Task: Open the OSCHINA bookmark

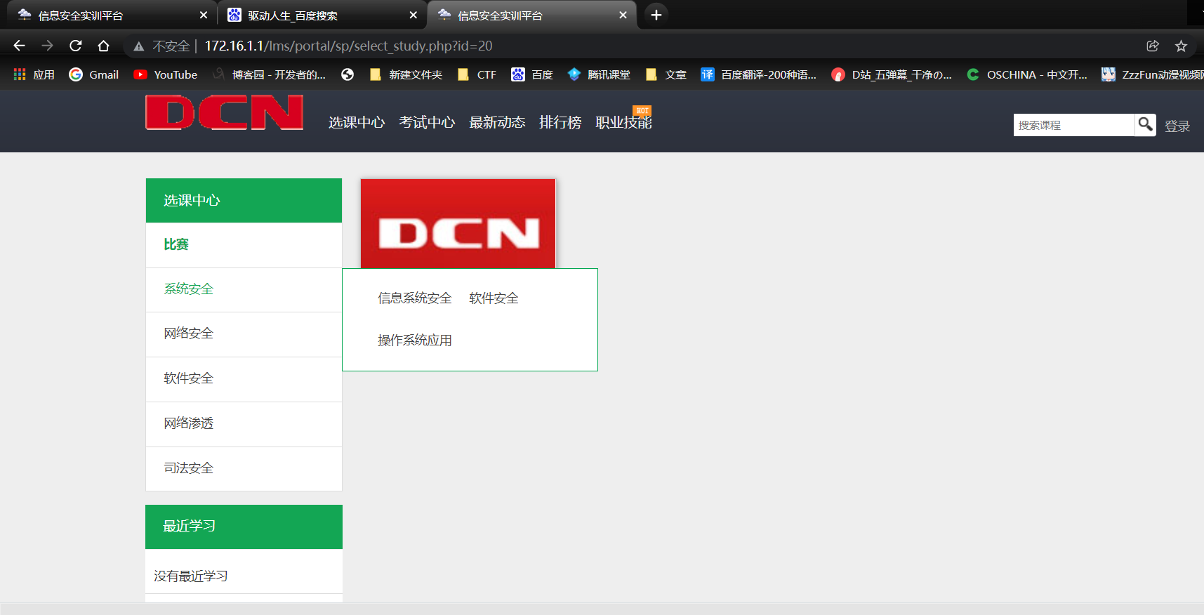Action: click(x=1027, y=74)
